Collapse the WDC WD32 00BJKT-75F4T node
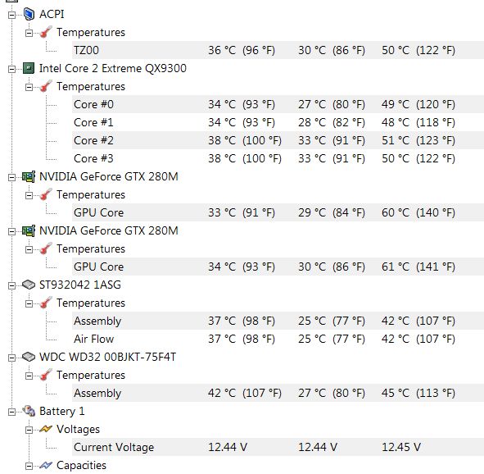The image size is (484, 474). pyautogui.click(x=11, y=358)
